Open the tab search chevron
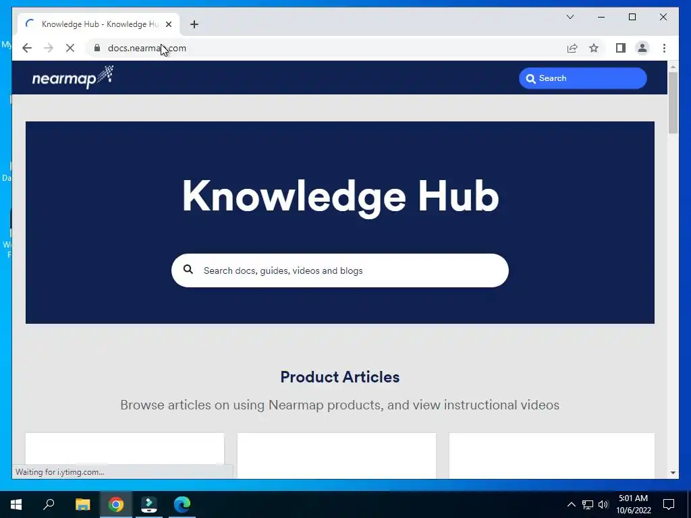The image size is (691, 518). pyautogui.click(x=570, y=17)
